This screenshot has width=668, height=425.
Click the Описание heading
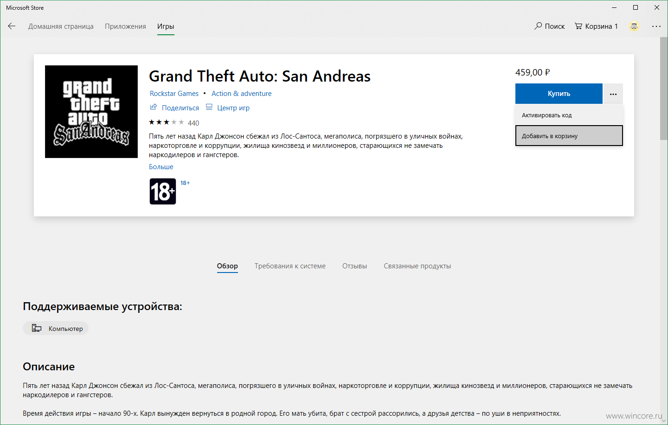pyautogui.click(x=49, y=367)
